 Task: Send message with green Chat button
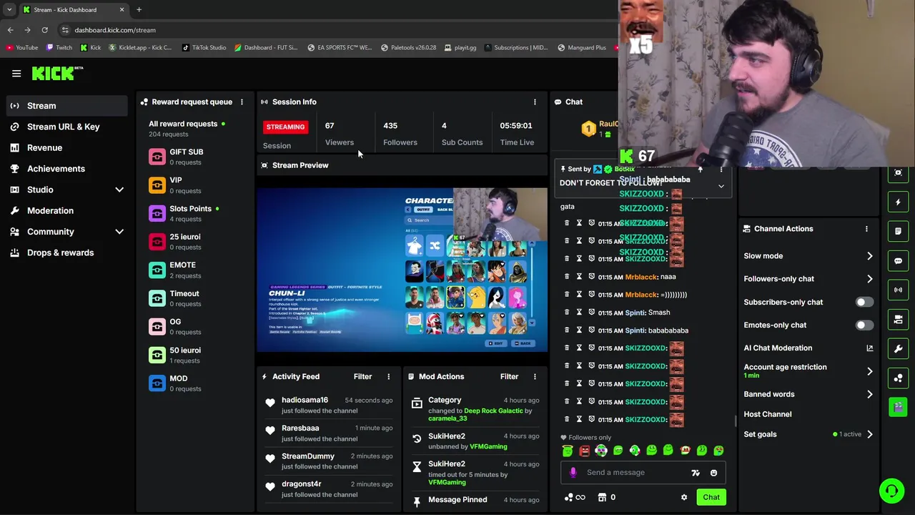711,497
